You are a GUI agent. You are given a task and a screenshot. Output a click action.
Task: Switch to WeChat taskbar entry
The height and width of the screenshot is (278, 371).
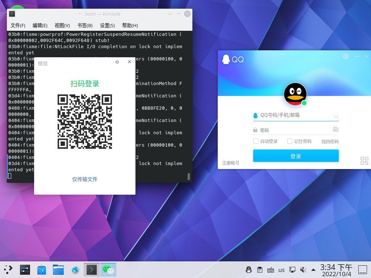point(108,270)
